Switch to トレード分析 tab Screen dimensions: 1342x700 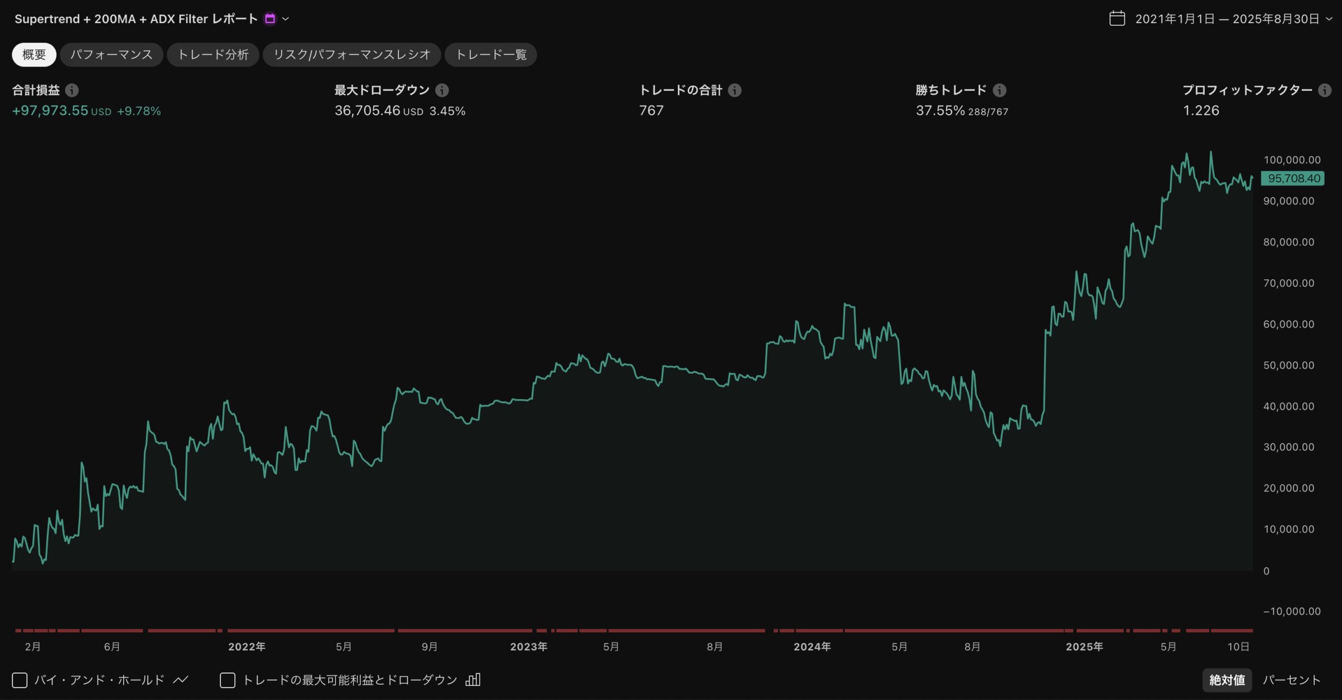point(213,54)
